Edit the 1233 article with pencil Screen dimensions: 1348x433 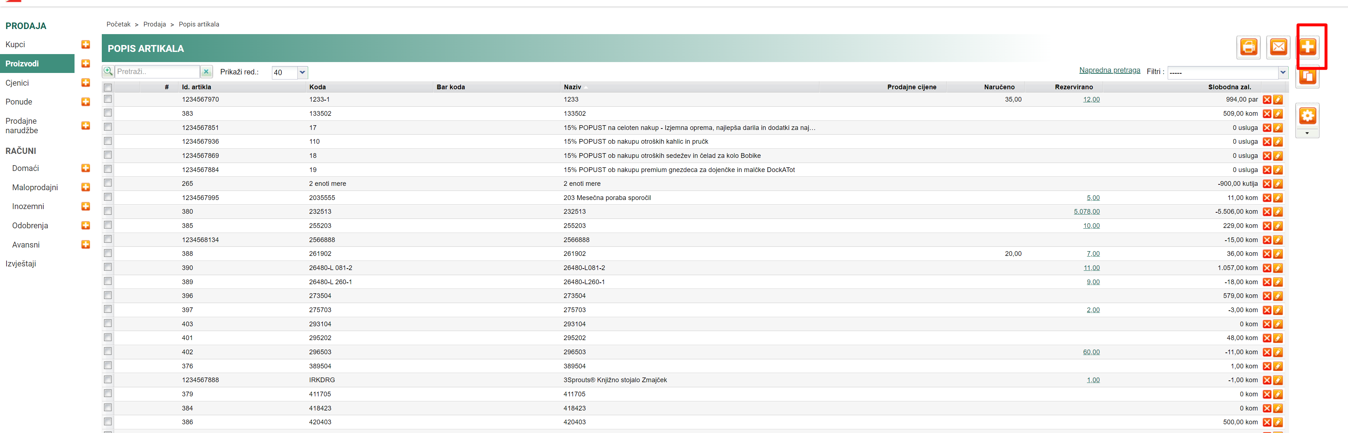(x=1278, y=100)
